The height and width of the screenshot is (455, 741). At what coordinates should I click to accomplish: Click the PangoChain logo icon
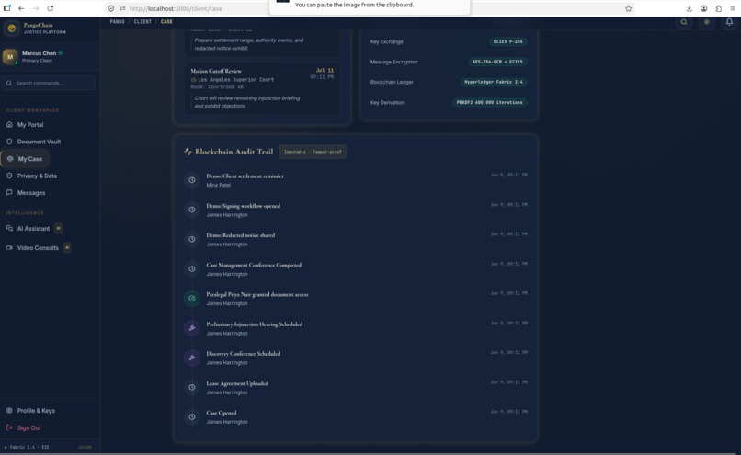pos(12,28)
